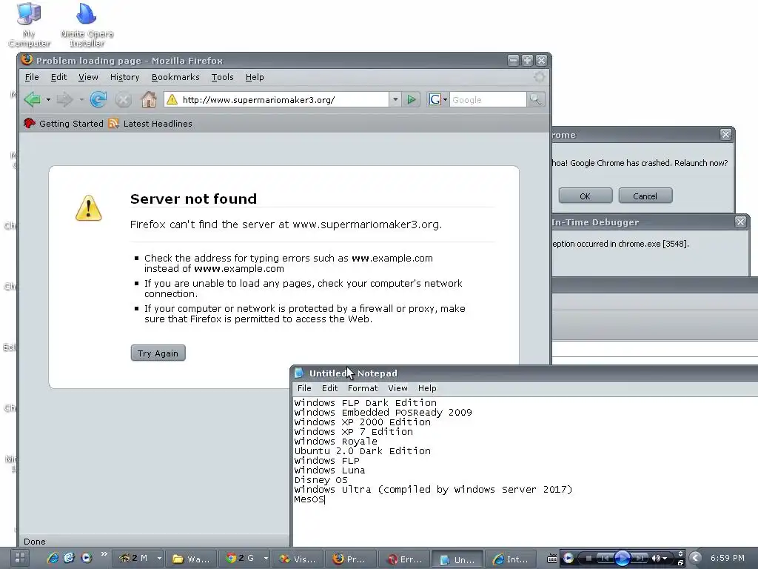Open Notepad File menu
Viewport: 758px width, 569px height.
(x=304, y=388)
